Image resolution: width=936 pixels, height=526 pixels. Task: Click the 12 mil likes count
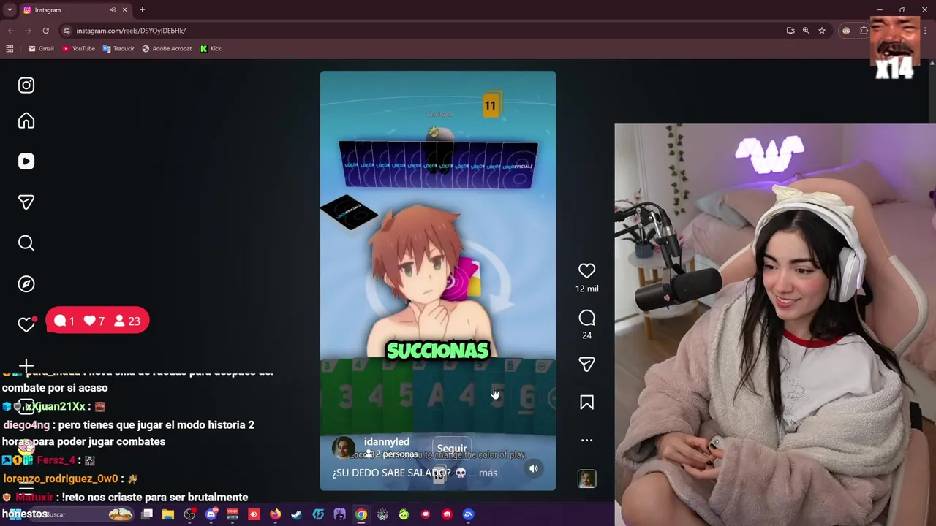586,289
